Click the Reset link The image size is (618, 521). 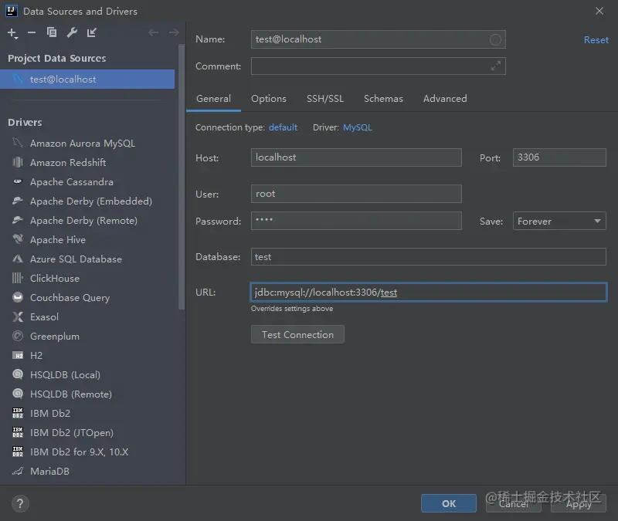click(x=596, y=40)
